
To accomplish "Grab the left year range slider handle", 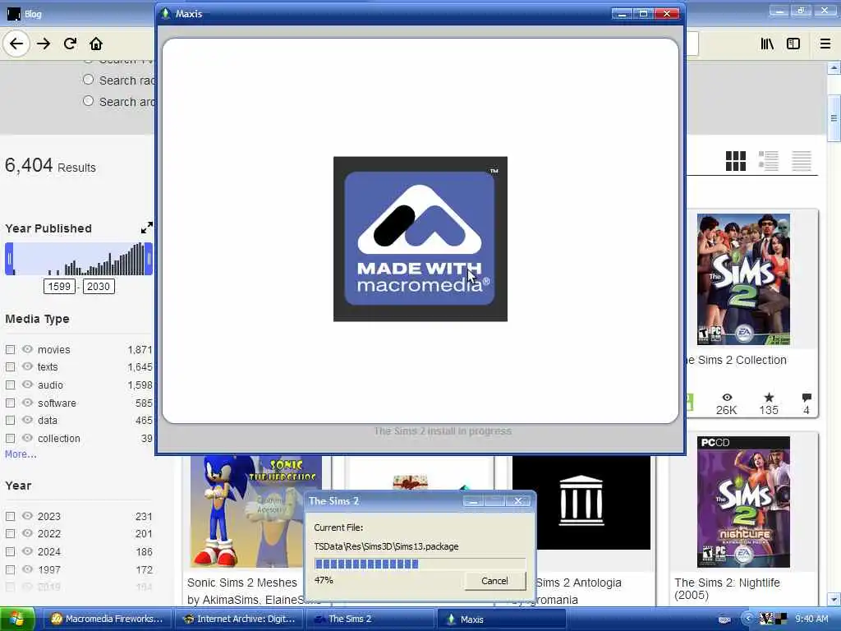I will tap(9, 259).
